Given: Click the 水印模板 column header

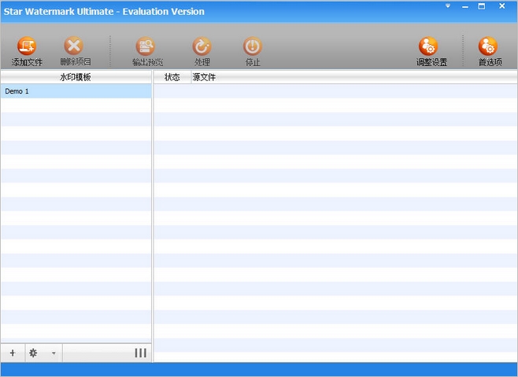Looking at the screenshot, I should 76,77.
